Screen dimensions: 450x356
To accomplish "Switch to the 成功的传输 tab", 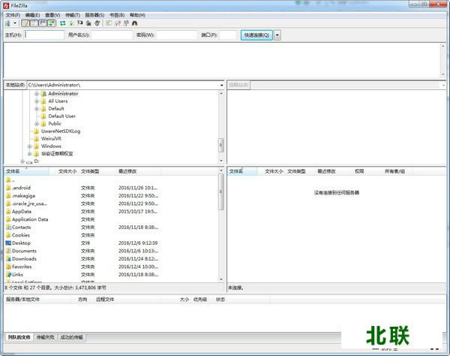I will tap(71, 337).
